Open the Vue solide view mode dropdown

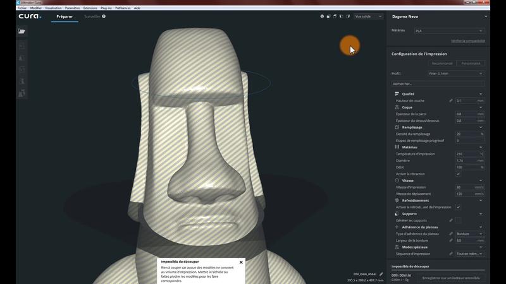click(x=368, y=16)
